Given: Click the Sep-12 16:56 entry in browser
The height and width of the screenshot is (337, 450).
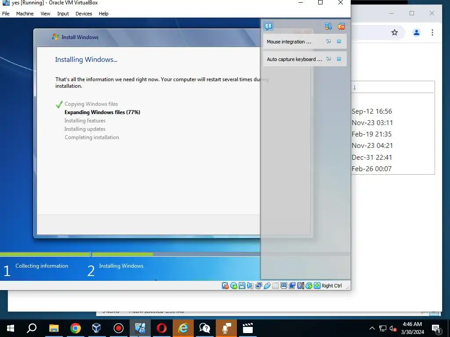Looking at the screenshot, I should [x=372, y=111].
